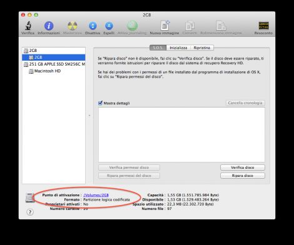Click the Spazio utilizzato value 22,3 MB
The image size is (294, 245).
(x=190, y=204)
